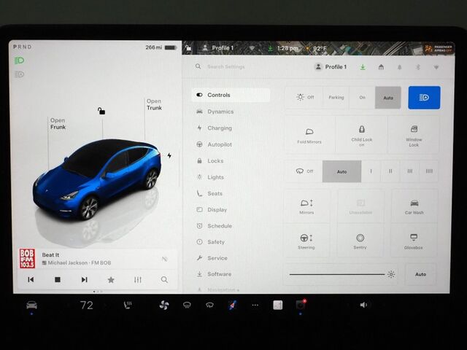Open the Autopilot settings section
Viewport: 467px width, 350px height.
[215, 144]
